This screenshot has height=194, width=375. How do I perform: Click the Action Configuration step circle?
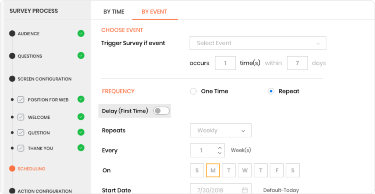pyautogui.click(x=12, y=191)
